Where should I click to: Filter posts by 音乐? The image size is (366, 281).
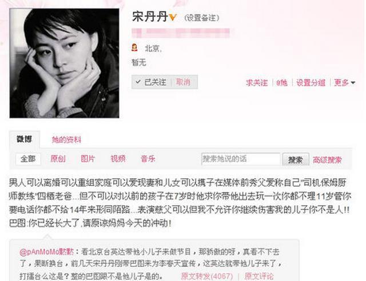(x=148, y=159)
